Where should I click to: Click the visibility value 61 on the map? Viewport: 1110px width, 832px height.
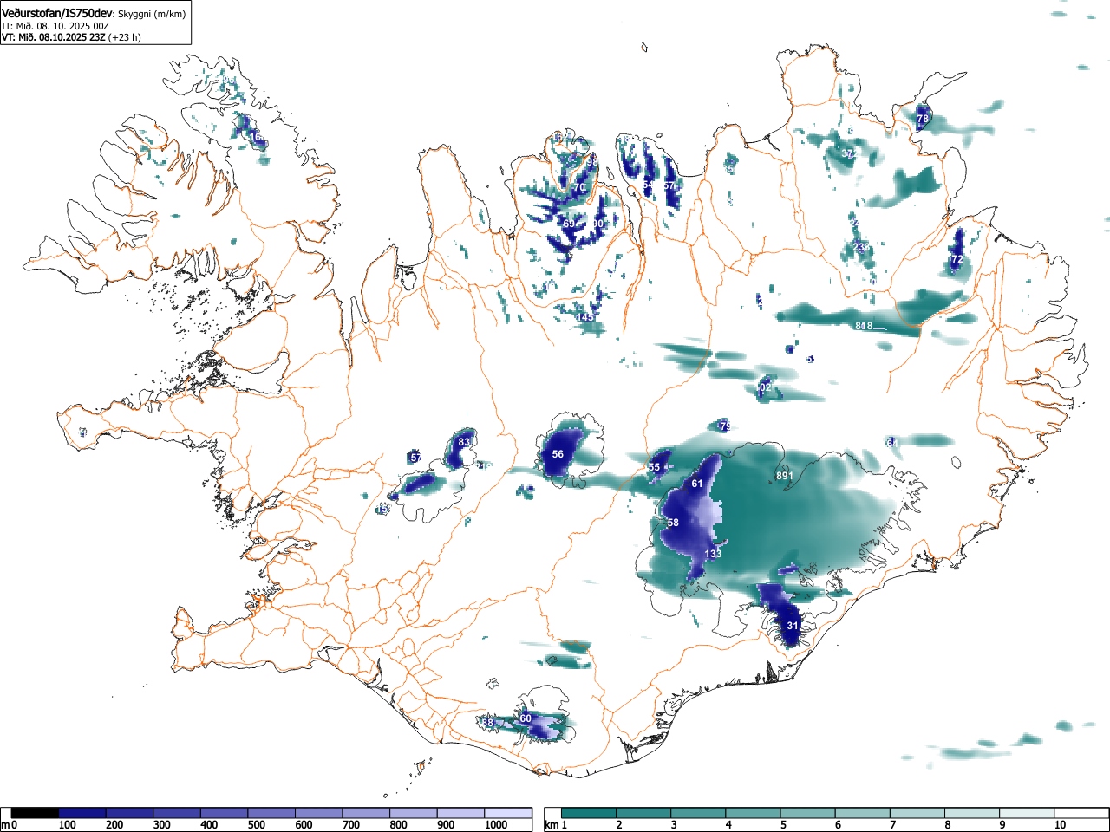tap(697, 484)
